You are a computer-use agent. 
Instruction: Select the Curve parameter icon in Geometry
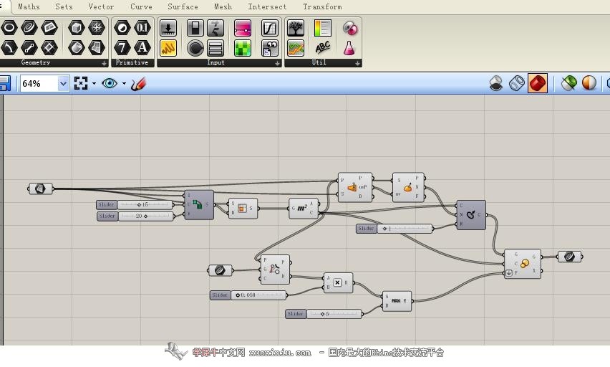[x=9, y=47]
